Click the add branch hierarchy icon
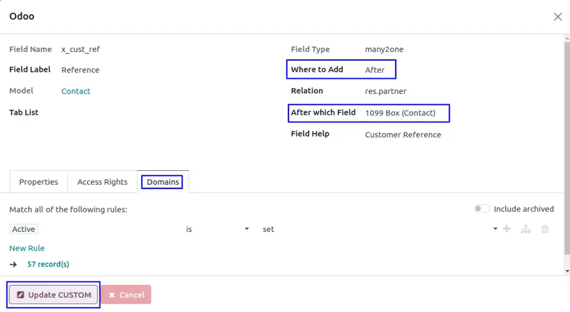Screen dimensions: 570x312 [x=526, y=229]
